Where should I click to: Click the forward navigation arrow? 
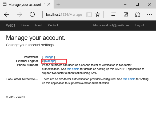[19, 14]
